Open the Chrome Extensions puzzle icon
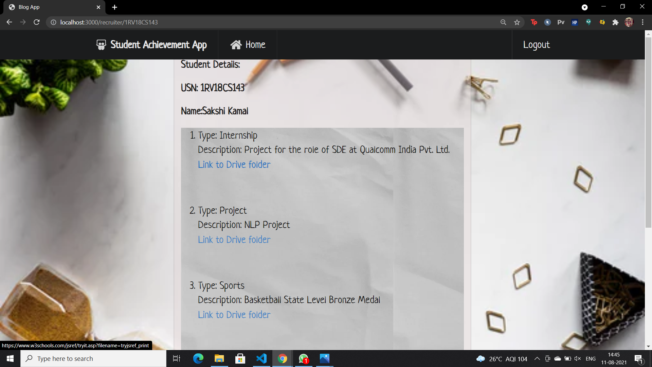 (615, 22)
